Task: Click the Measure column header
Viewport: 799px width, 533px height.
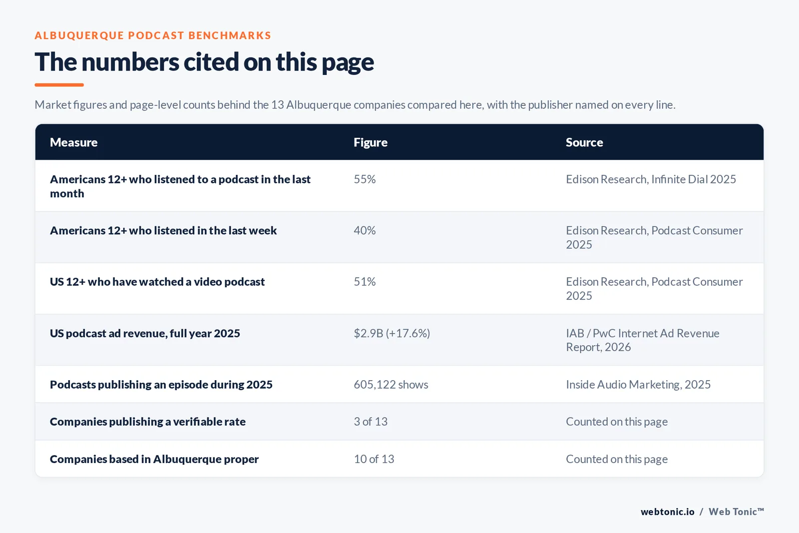Action: click(x=73, y=142)
